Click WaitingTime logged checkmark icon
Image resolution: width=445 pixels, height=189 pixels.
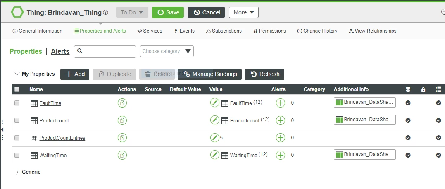click(438, 155)
